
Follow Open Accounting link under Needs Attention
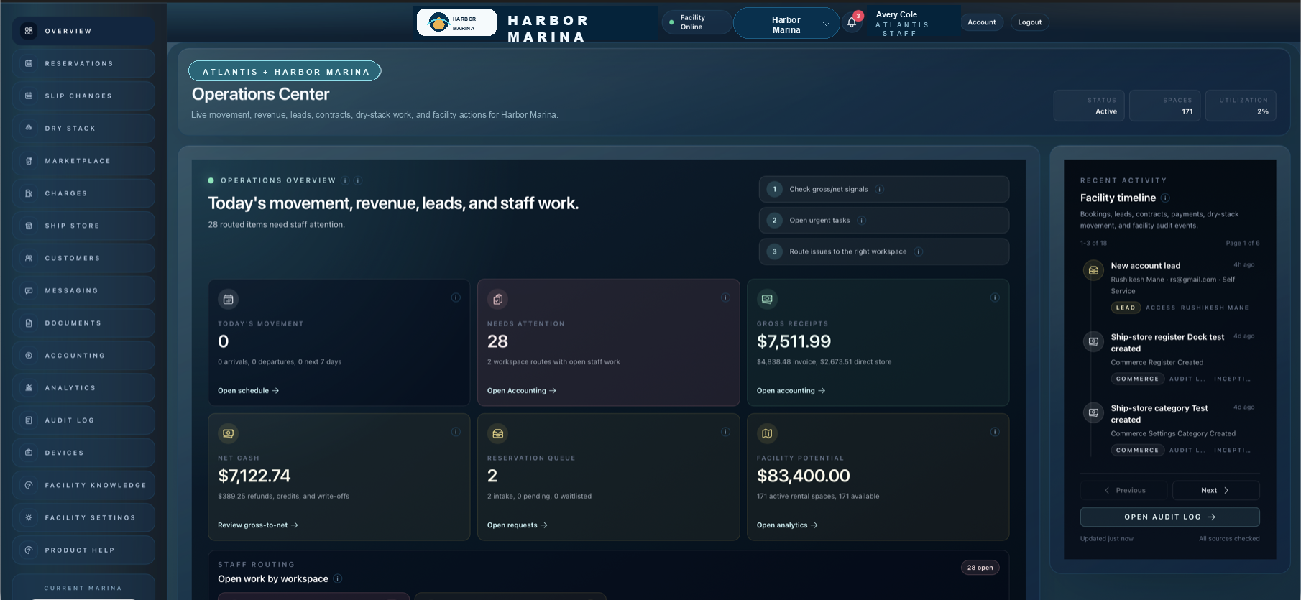pos(522,391)
